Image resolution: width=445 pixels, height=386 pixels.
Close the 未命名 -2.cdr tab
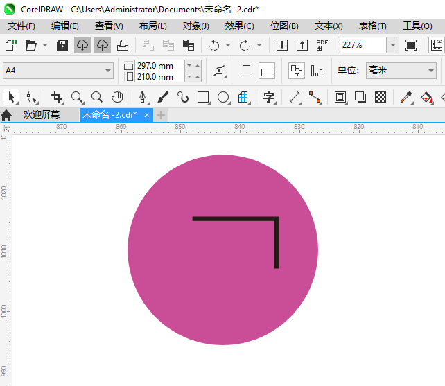146,115
